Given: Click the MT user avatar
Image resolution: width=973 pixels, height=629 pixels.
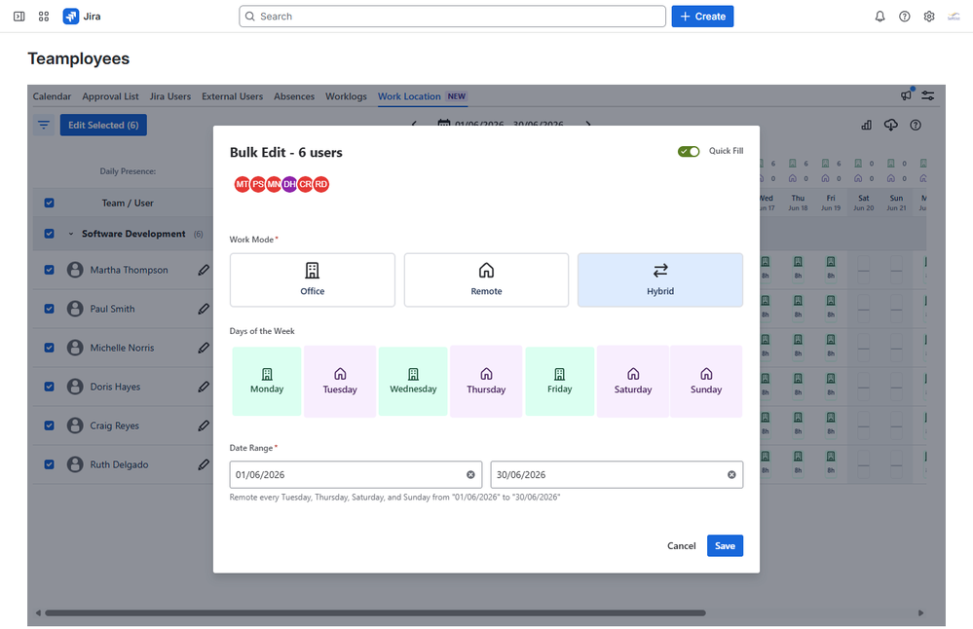Looking at the screenshot, I should [x=242, y=184].
